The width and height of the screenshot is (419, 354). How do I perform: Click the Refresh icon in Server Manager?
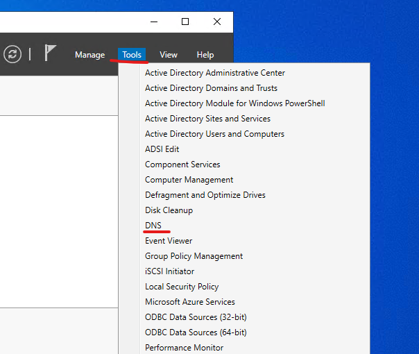click(12, 54)
